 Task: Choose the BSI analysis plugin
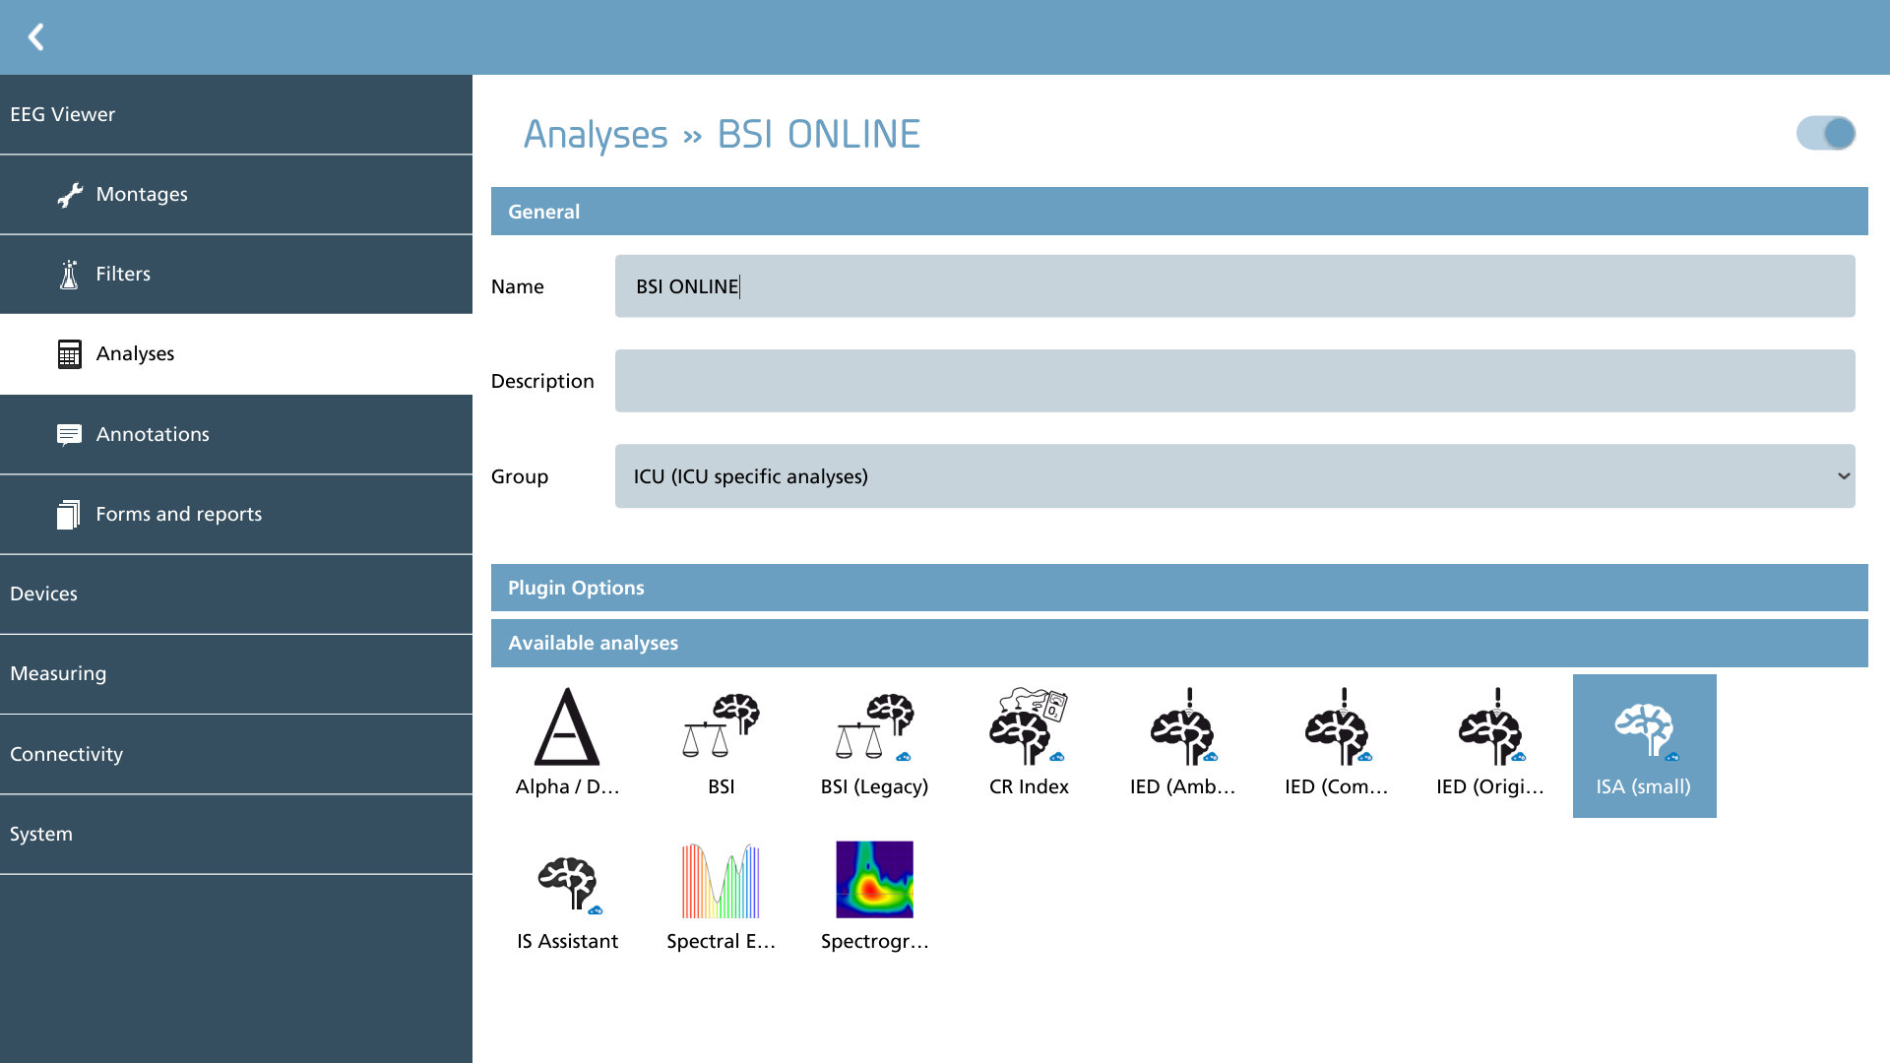coord(721,745)
